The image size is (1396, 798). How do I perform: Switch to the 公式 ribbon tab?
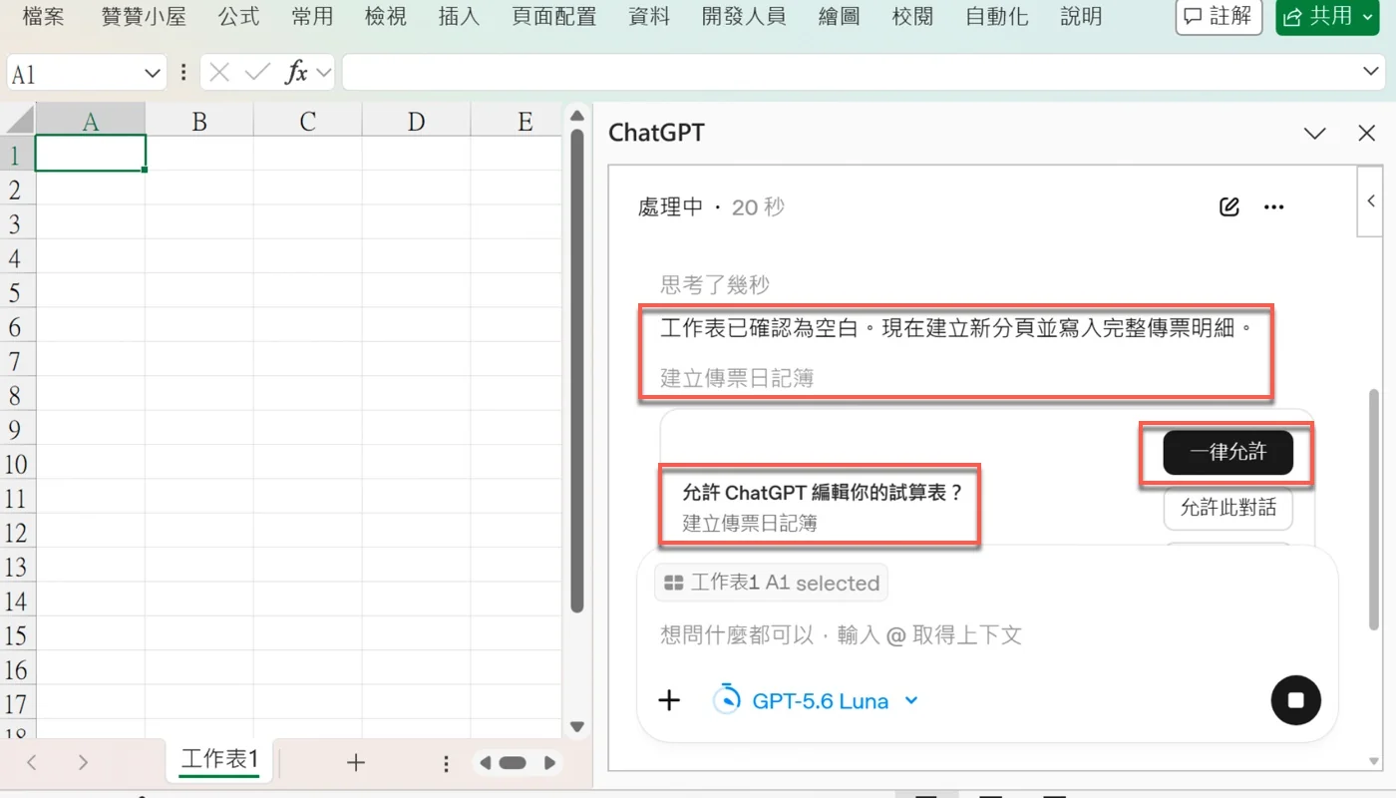coord(239,17)
